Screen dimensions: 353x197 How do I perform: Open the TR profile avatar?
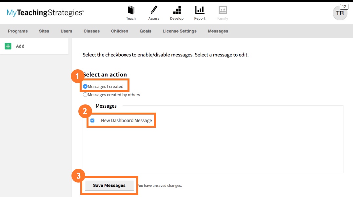[x=340, y=13]
